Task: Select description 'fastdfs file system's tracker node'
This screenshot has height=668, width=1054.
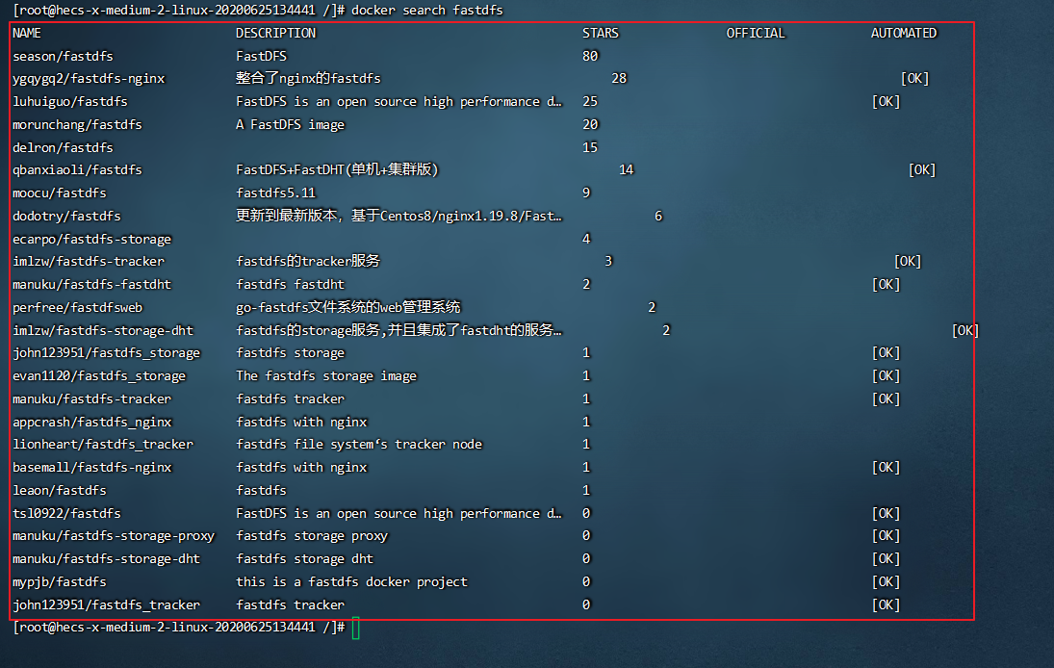Action: pos(359,445)
